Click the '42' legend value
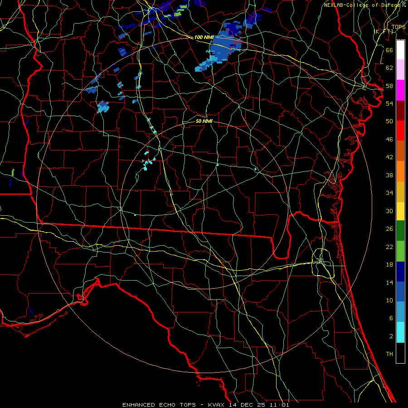408x408 pixels. pos(389,157)
